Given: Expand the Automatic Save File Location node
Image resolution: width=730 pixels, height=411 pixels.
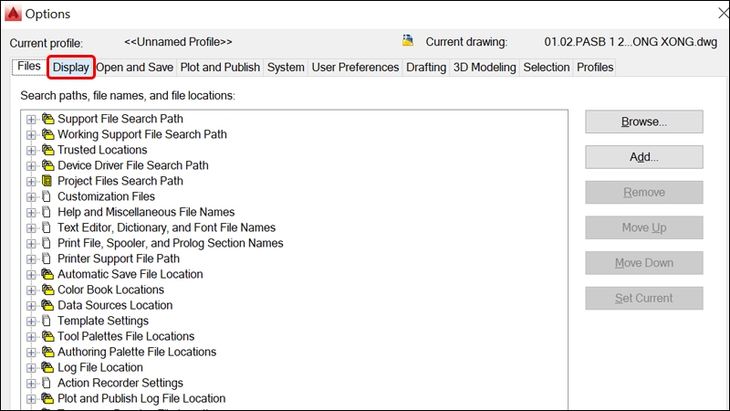Looking at the screenshot, I should [32, 274].
